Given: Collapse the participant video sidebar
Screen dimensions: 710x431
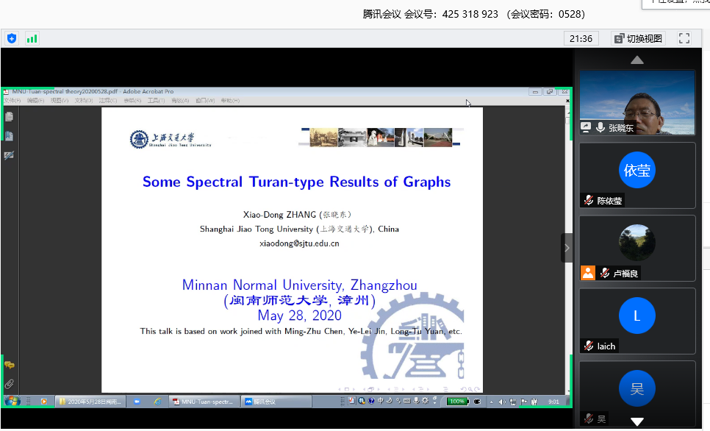Looking at the screenshot, I should (x=567, y=249).
